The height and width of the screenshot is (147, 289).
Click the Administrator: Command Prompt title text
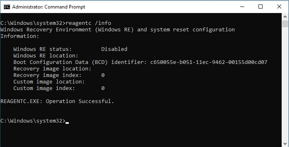pos(49,7)
